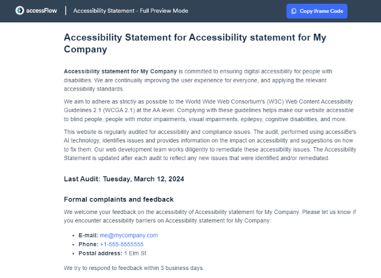
Task: Click the 'Full Preview Mode' header title
Action: [x=131, y=11]
